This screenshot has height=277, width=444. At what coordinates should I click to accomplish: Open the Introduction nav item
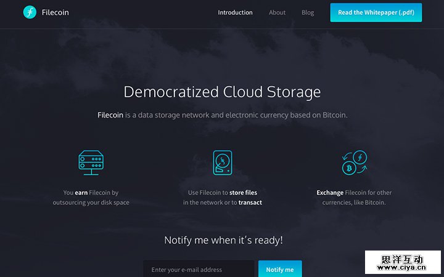pos(235,12)
